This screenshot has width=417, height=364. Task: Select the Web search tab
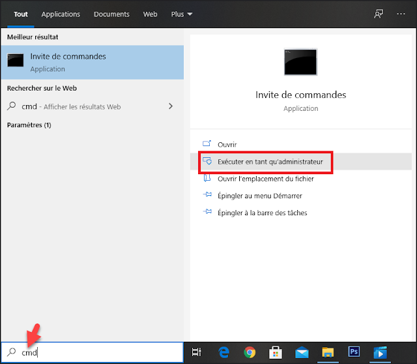click(x=150, y=14)
